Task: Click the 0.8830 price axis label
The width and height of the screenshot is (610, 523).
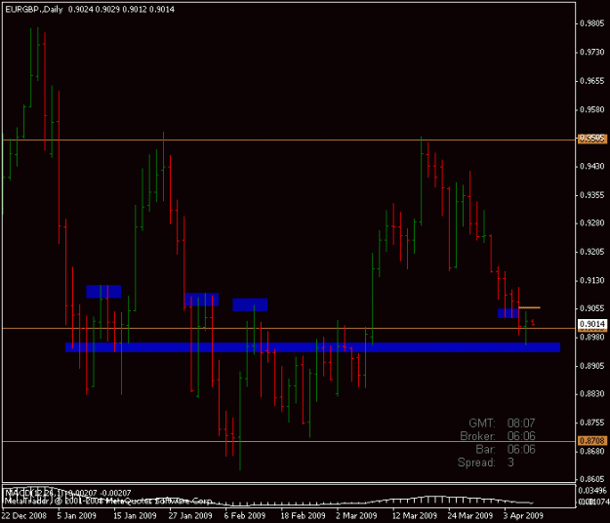Action: 592,394
